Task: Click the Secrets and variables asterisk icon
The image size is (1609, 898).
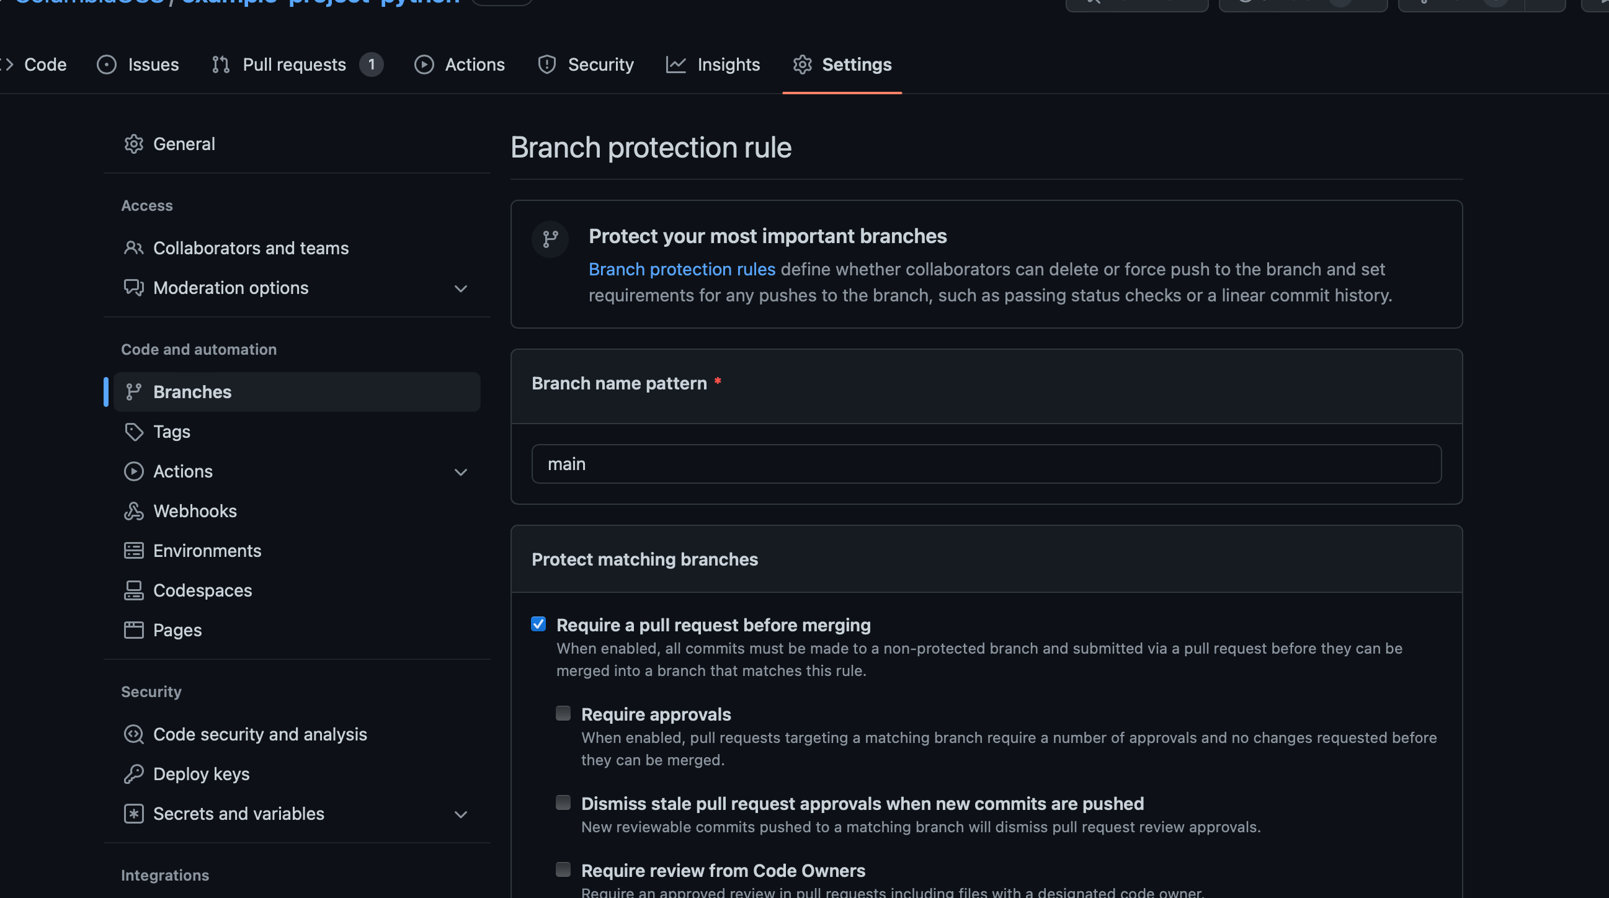Action: [x=133, y=813]
